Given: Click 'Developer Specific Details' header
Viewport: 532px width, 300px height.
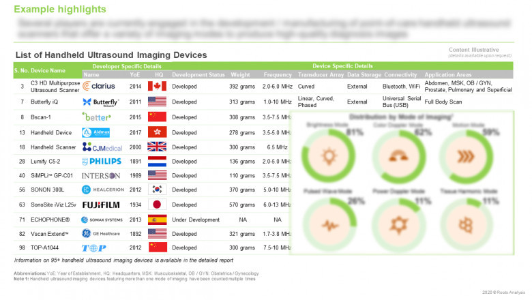Looking at the screenshot, I should 127,66.
